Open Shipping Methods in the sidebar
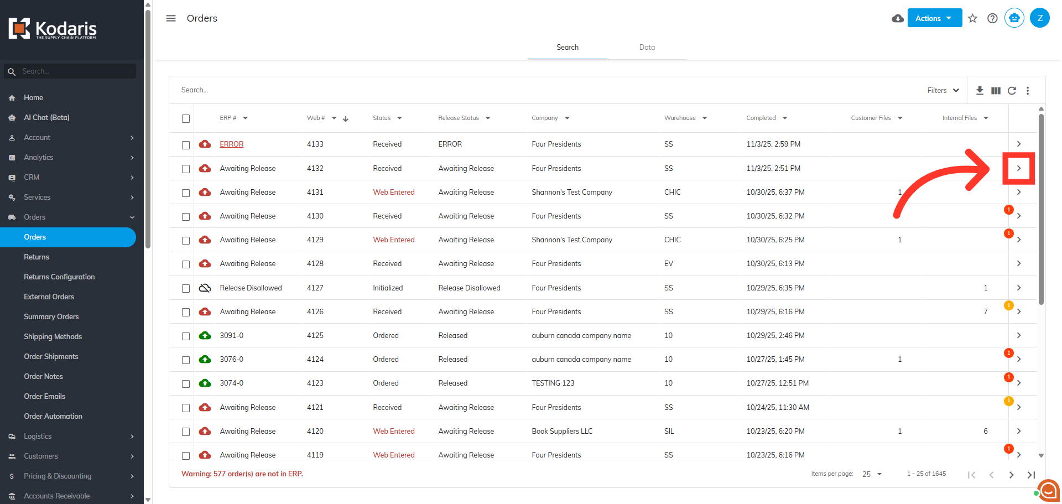 pyautogui.click(x=53, y=337)
